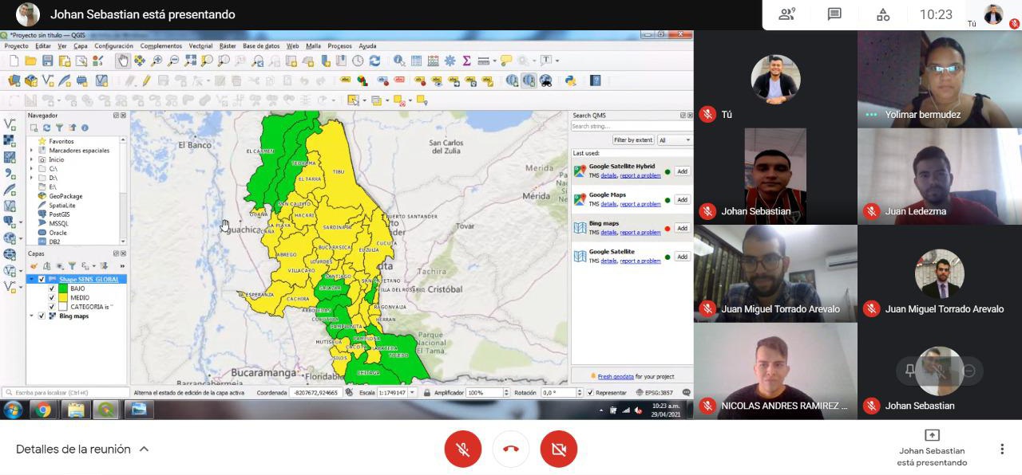Leave the call with red hang-up button
Image resolution: width=1022 pixels, height=475 pixels.
pos(511,449)
